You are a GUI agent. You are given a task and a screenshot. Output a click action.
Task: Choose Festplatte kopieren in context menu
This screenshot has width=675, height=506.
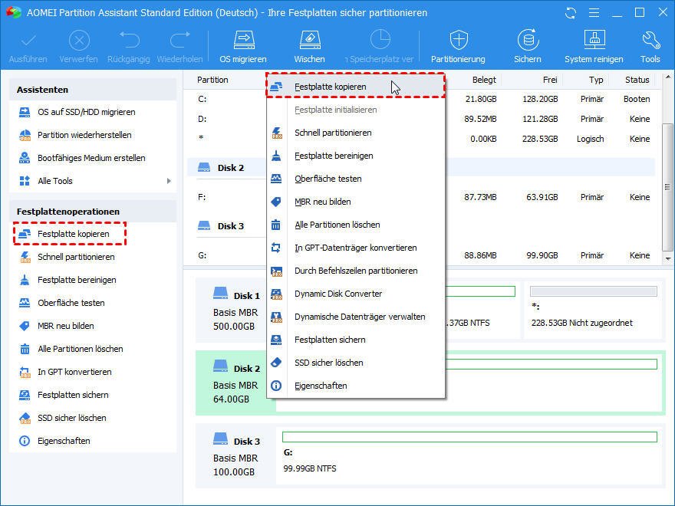pos(356,86)
